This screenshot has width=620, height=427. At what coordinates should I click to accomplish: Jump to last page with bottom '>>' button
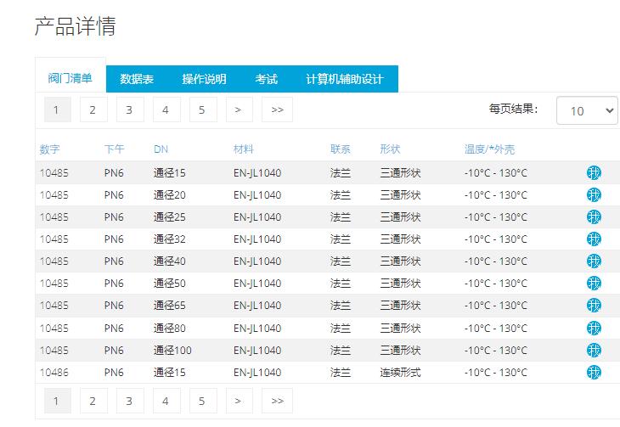pos(277,401)
